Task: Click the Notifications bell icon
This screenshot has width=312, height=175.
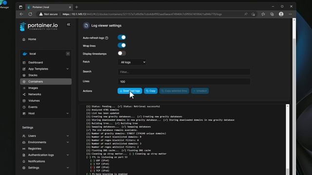Action: [x=24, y=161]
